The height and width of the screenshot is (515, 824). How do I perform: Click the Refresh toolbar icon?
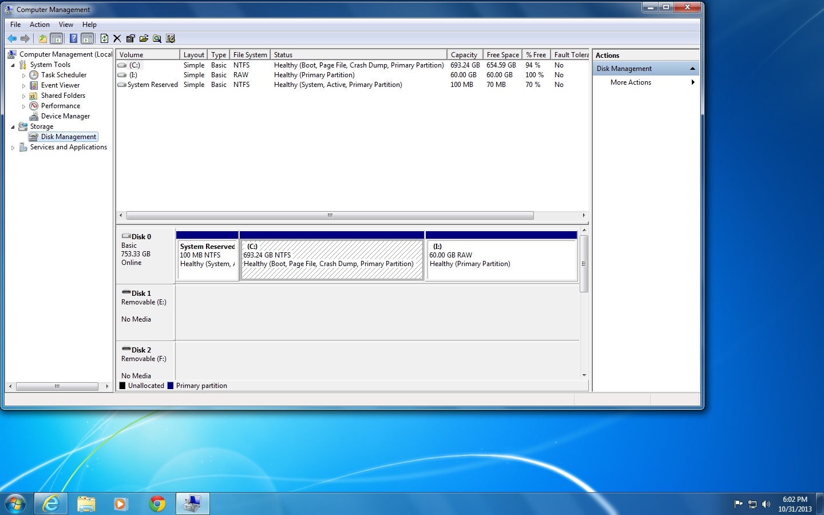pyautogui.click(x=104, y=38)
